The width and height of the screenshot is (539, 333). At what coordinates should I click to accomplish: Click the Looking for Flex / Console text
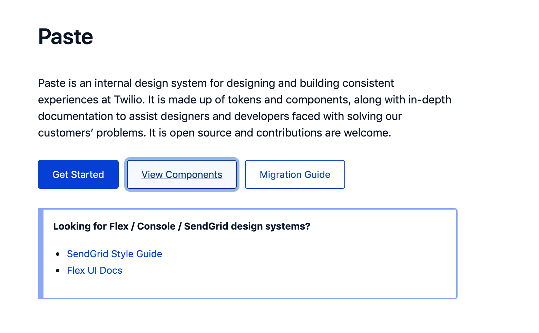[114, 226]
